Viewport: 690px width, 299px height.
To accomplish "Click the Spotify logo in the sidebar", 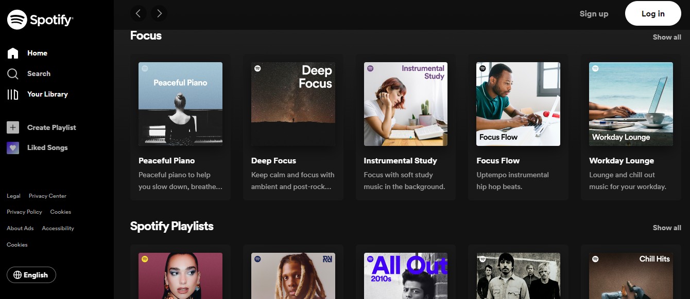I will tap(40, 20).
